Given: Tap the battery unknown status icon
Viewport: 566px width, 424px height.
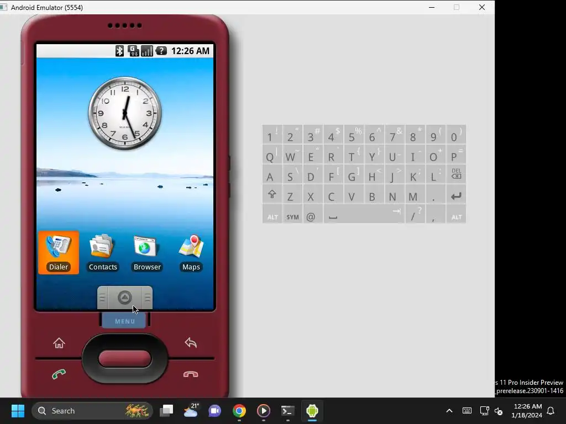Looking at the screenshot, I should pyautogui.click(x=161, y=51).
